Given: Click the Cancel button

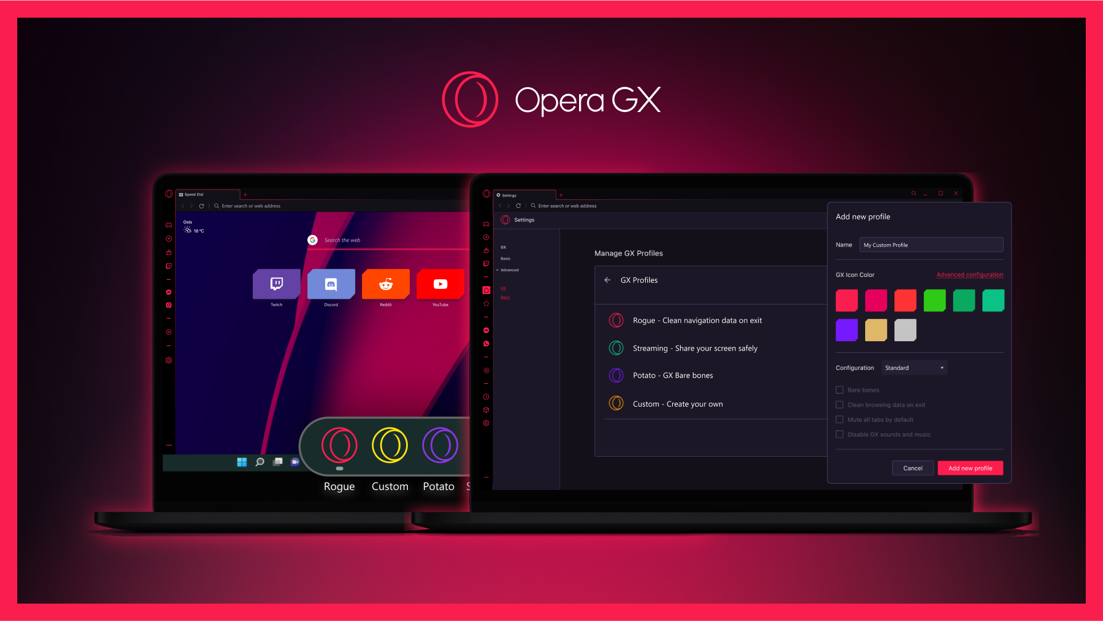Looking at the screenshot, I should (x=911, y=468).
